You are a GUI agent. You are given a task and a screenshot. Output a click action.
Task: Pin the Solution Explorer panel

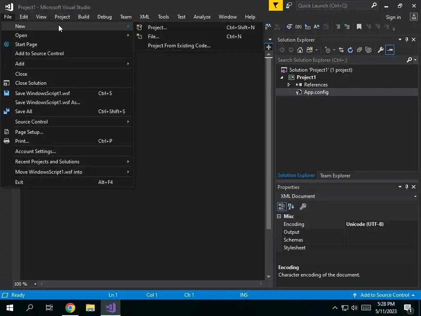pyautogui.click(x=407, y=39)
